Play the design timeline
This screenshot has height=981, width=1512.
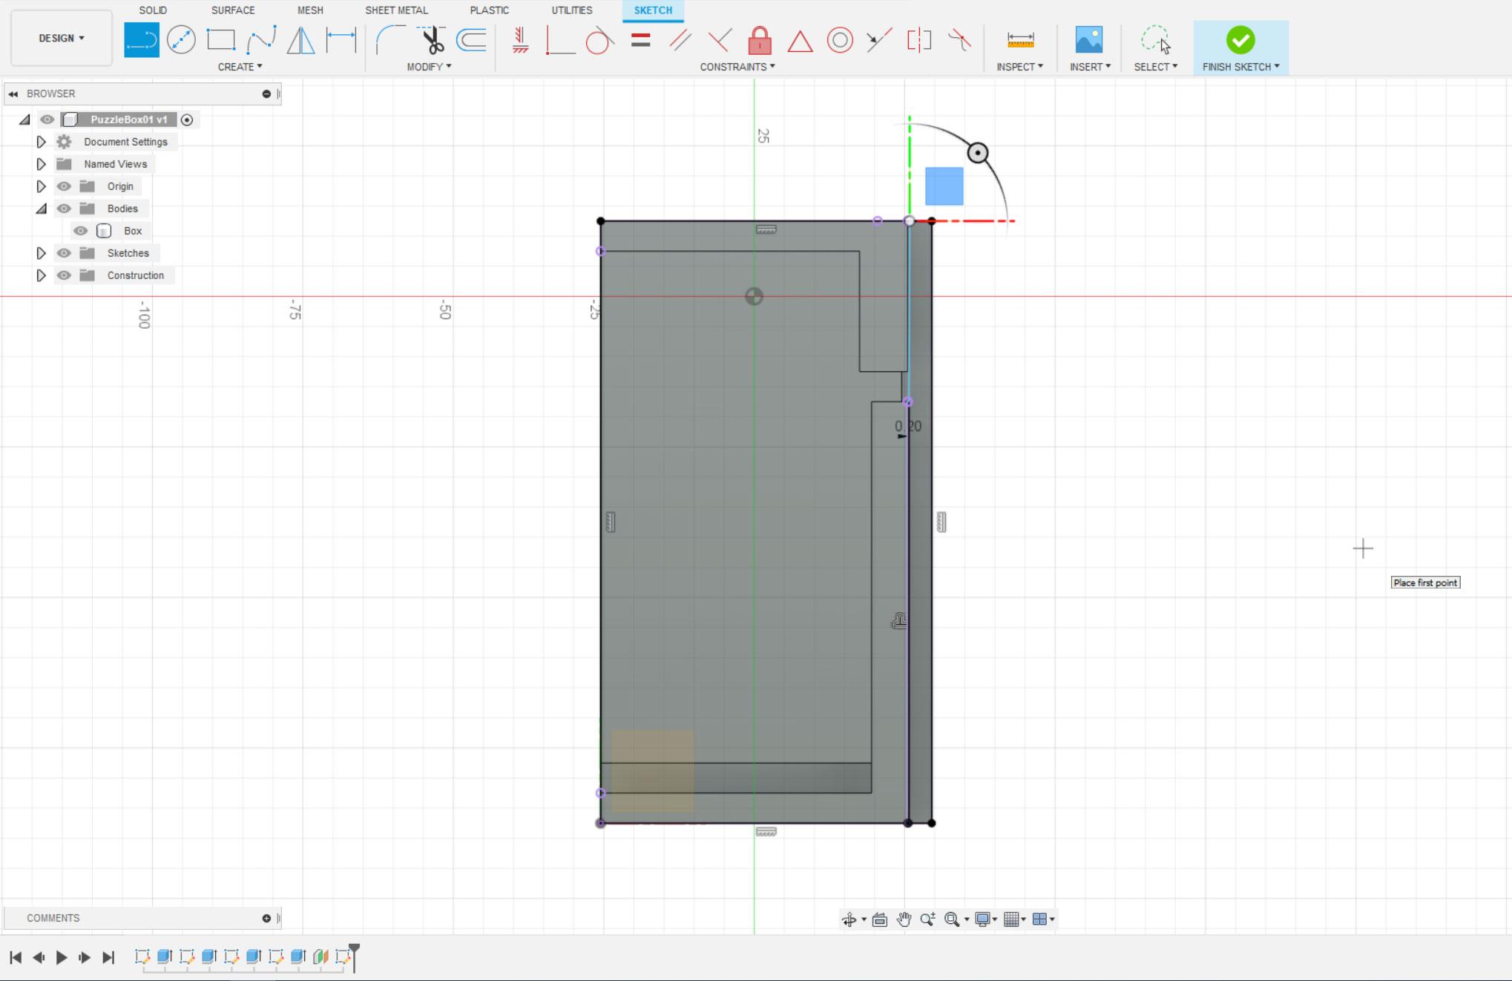(62, 957)
